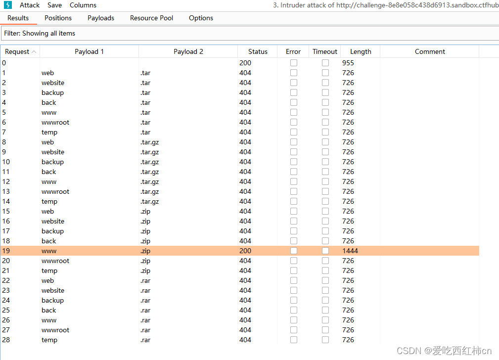Sort by the Timeout column header
Image resolution: width=499 pixels, height=360 pixels.
click(x=324, y=51)
